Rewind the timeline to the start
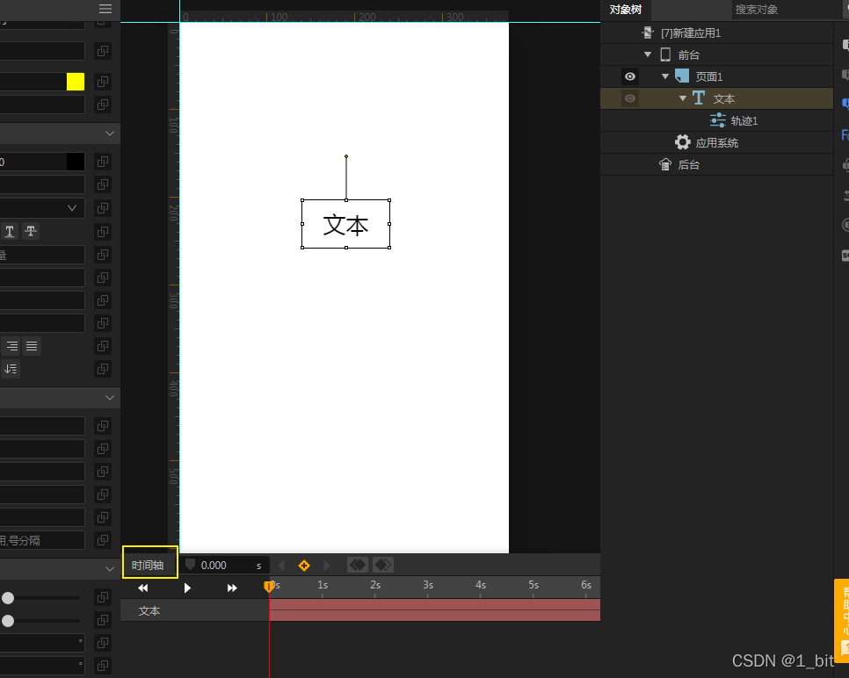849x678 pixels. tap(143, 588)
